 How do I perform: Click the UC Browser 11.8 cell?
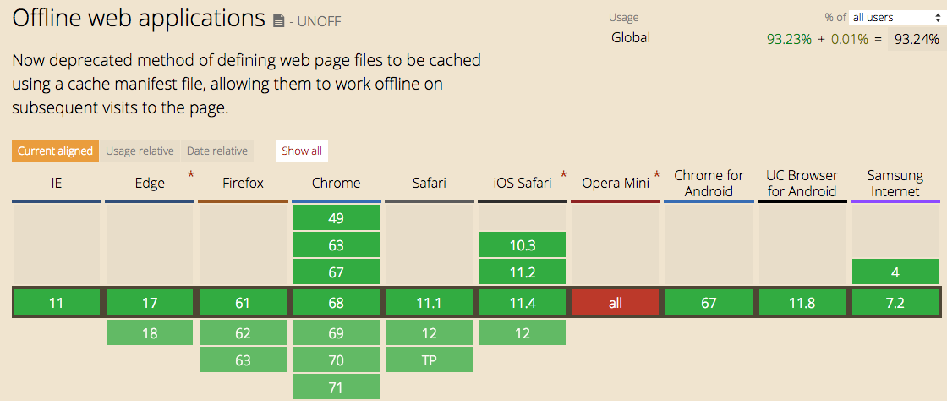(802, 303)
